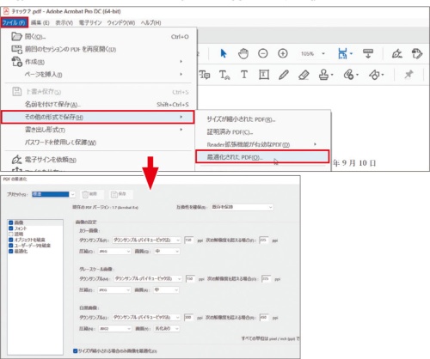This screenshot has width=430, height=359.
Task: Open color image ダウンサンプル dropdown
Action: 146,240
